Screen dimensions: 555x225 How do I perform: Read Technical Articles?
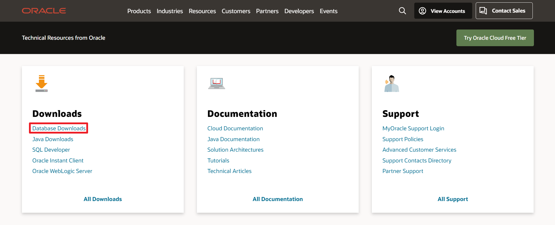[x=229, y=171]
